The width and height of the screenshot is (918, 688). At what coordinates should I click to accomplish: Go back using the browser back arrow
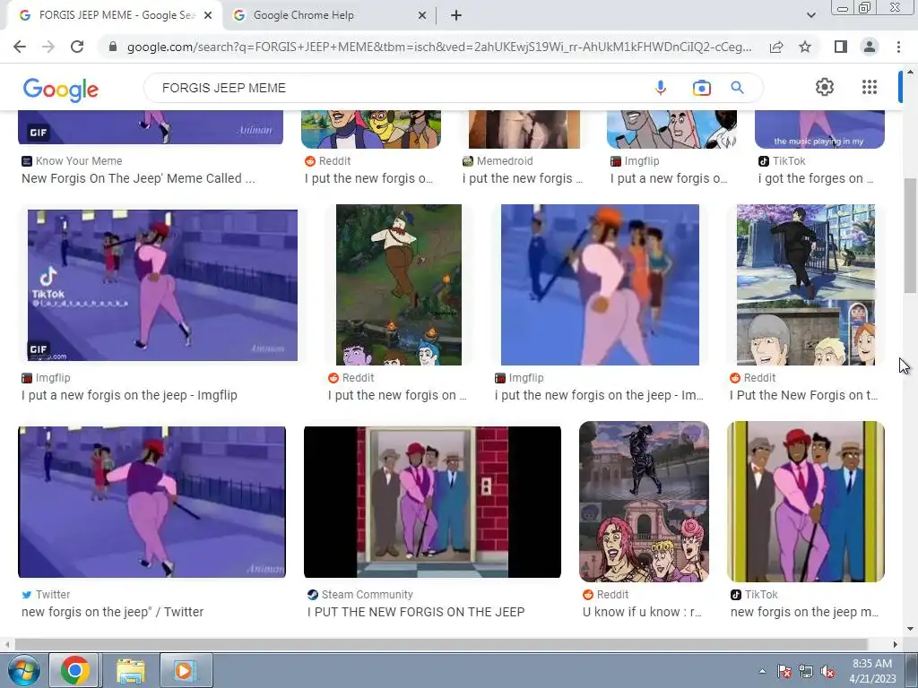coord(20,47)
